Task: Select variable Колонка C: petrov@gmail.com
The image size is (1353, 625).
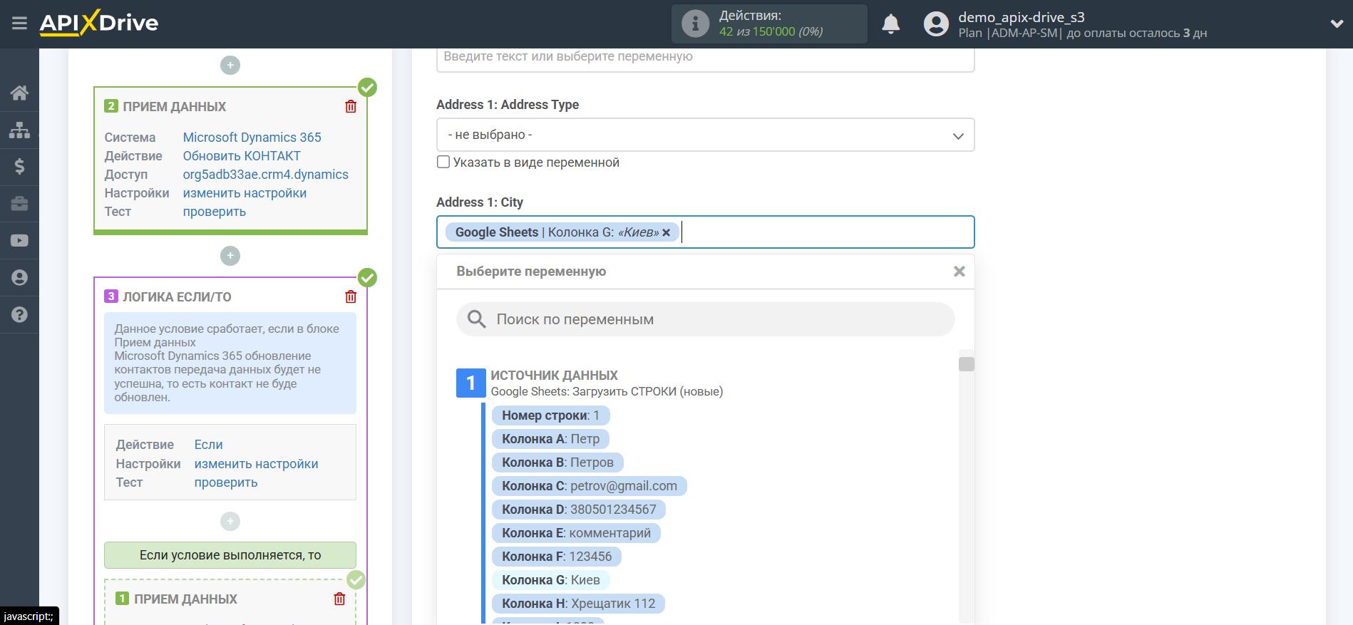Action: pos(590,486)
